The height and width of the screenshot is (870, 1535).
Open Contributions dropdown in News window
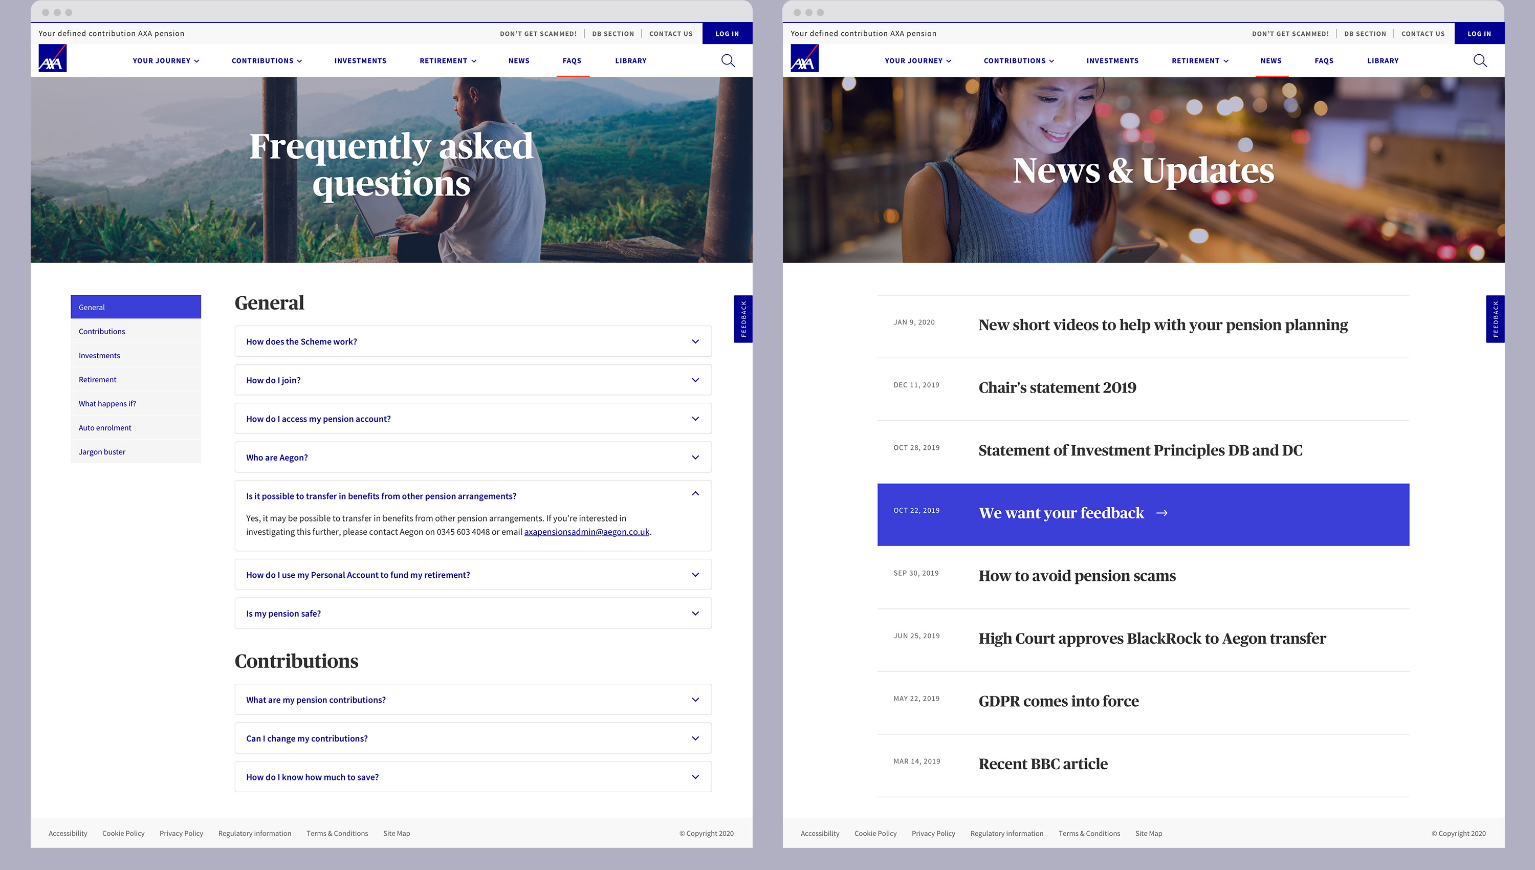click(x=1019, y=61)
